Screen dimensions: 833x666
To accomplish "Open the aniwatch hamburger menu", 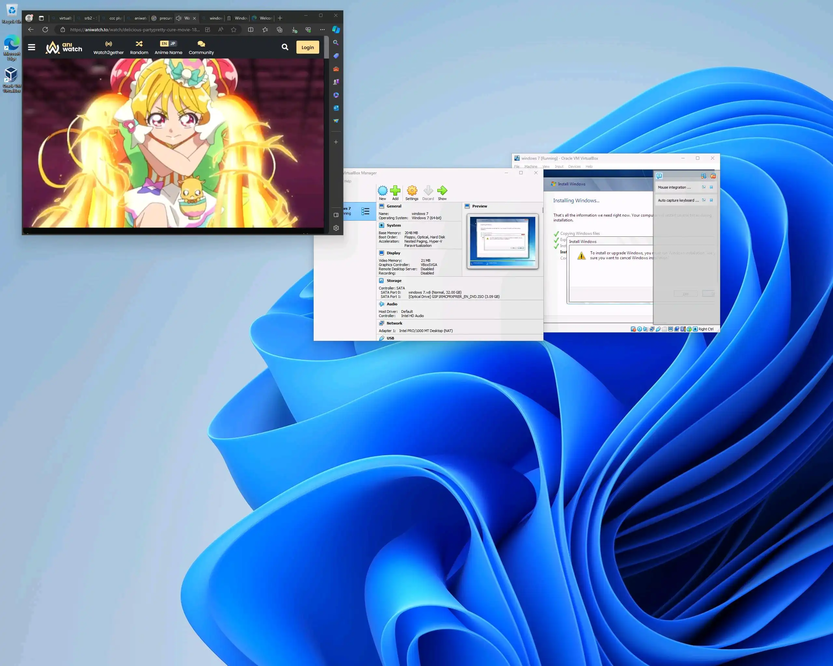I will point(32,47).
